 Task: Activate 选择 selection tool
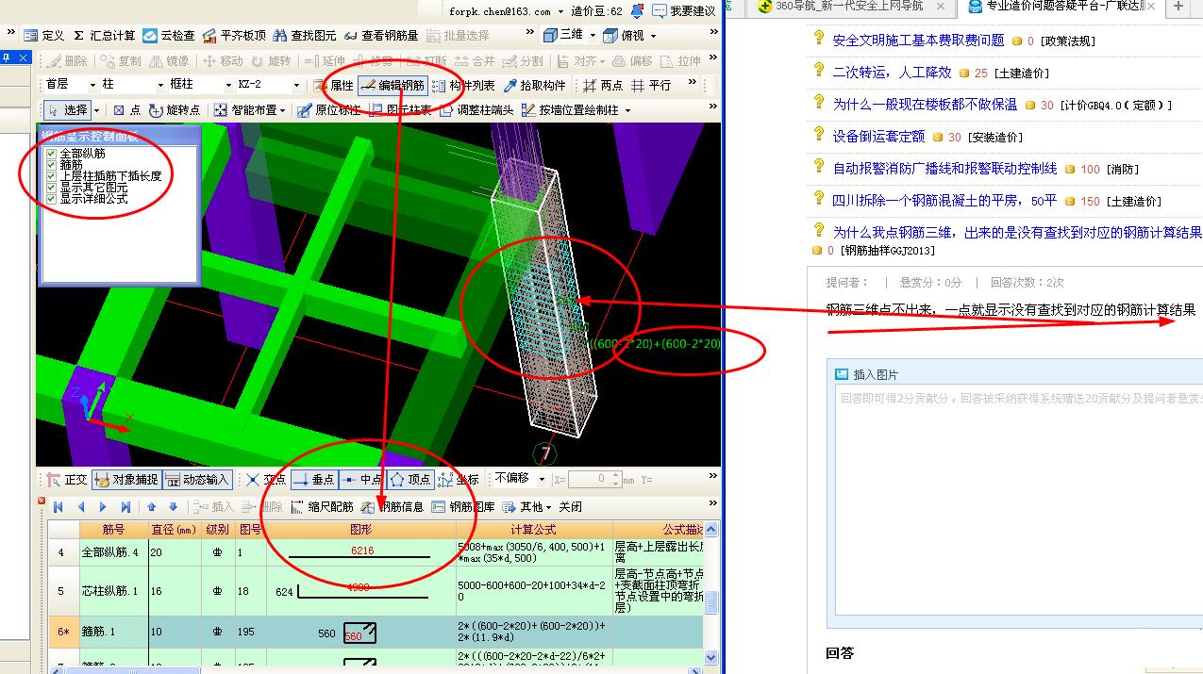(68, 110)
